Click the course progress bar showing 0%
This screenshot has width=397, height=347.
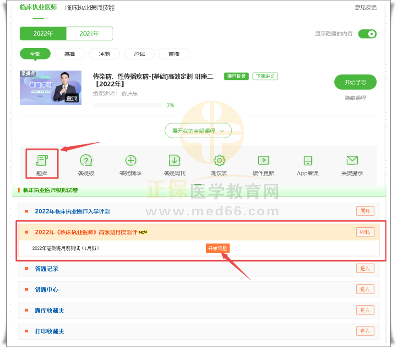[128, 105]
